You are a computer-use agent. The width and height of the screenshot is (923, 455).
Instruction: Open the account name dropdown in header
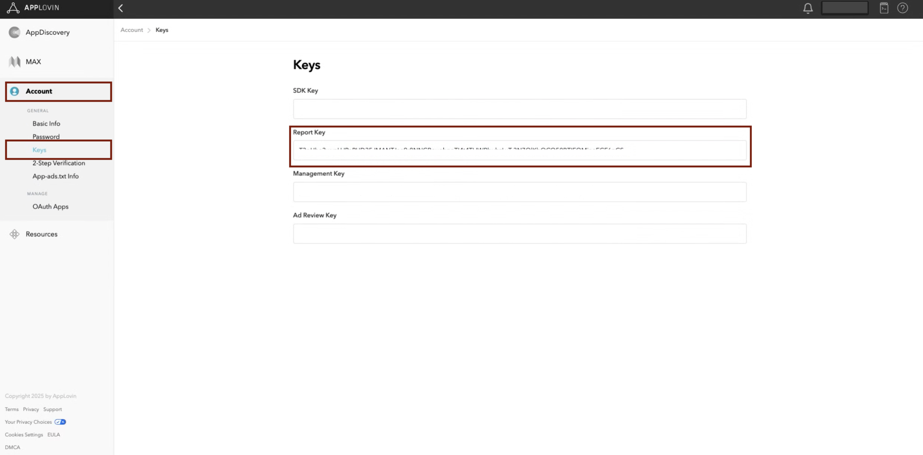[844, 8]
